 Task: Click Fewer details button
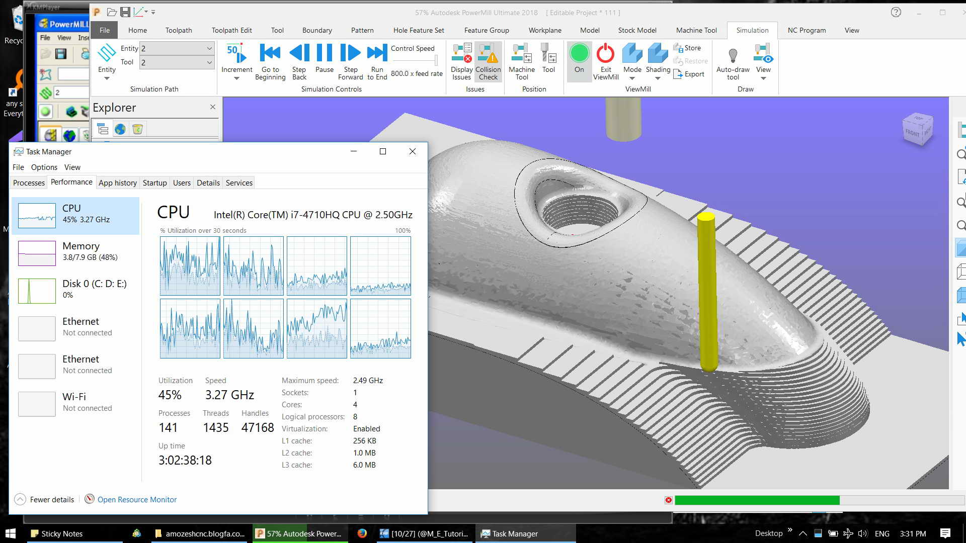point(44,499)
